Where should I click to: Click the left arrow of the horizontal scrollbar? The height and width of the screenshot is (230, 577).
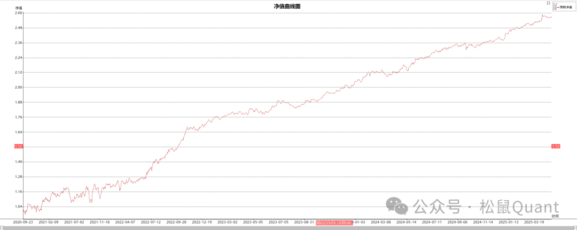(2, 228)
